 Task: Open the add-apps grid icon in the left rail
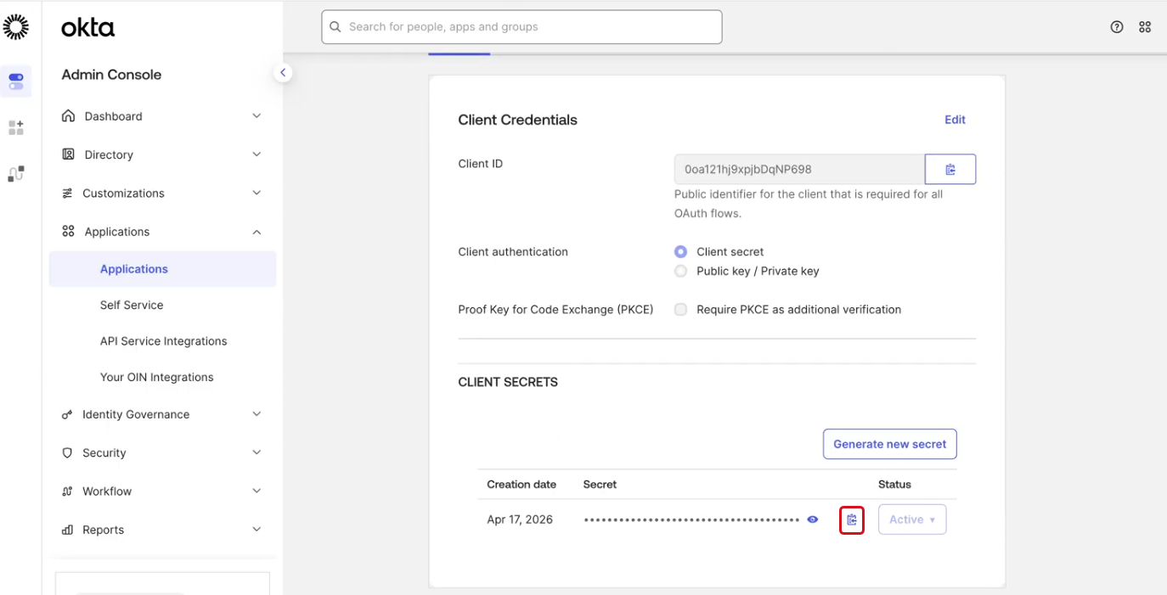coord(16,127)
